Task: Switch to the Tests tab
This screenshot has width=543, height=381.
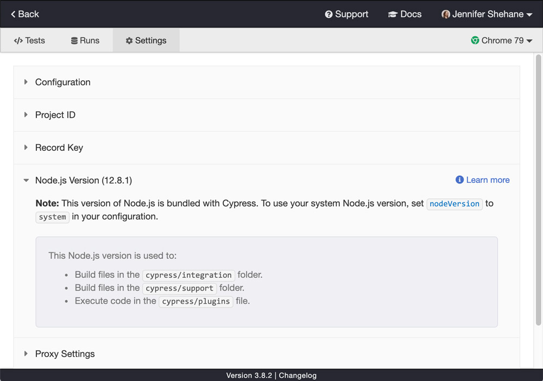Action: (30, 40)
